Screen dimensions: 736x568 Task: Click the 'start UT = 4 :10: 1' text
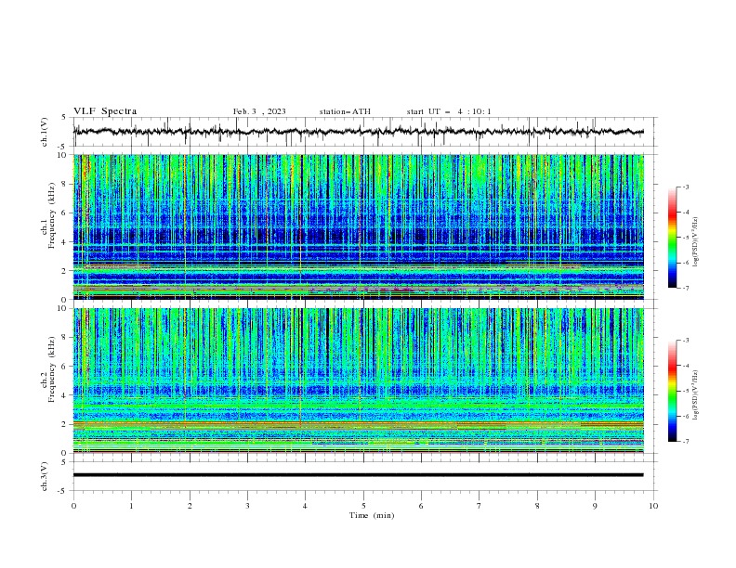tap(449, 111)
